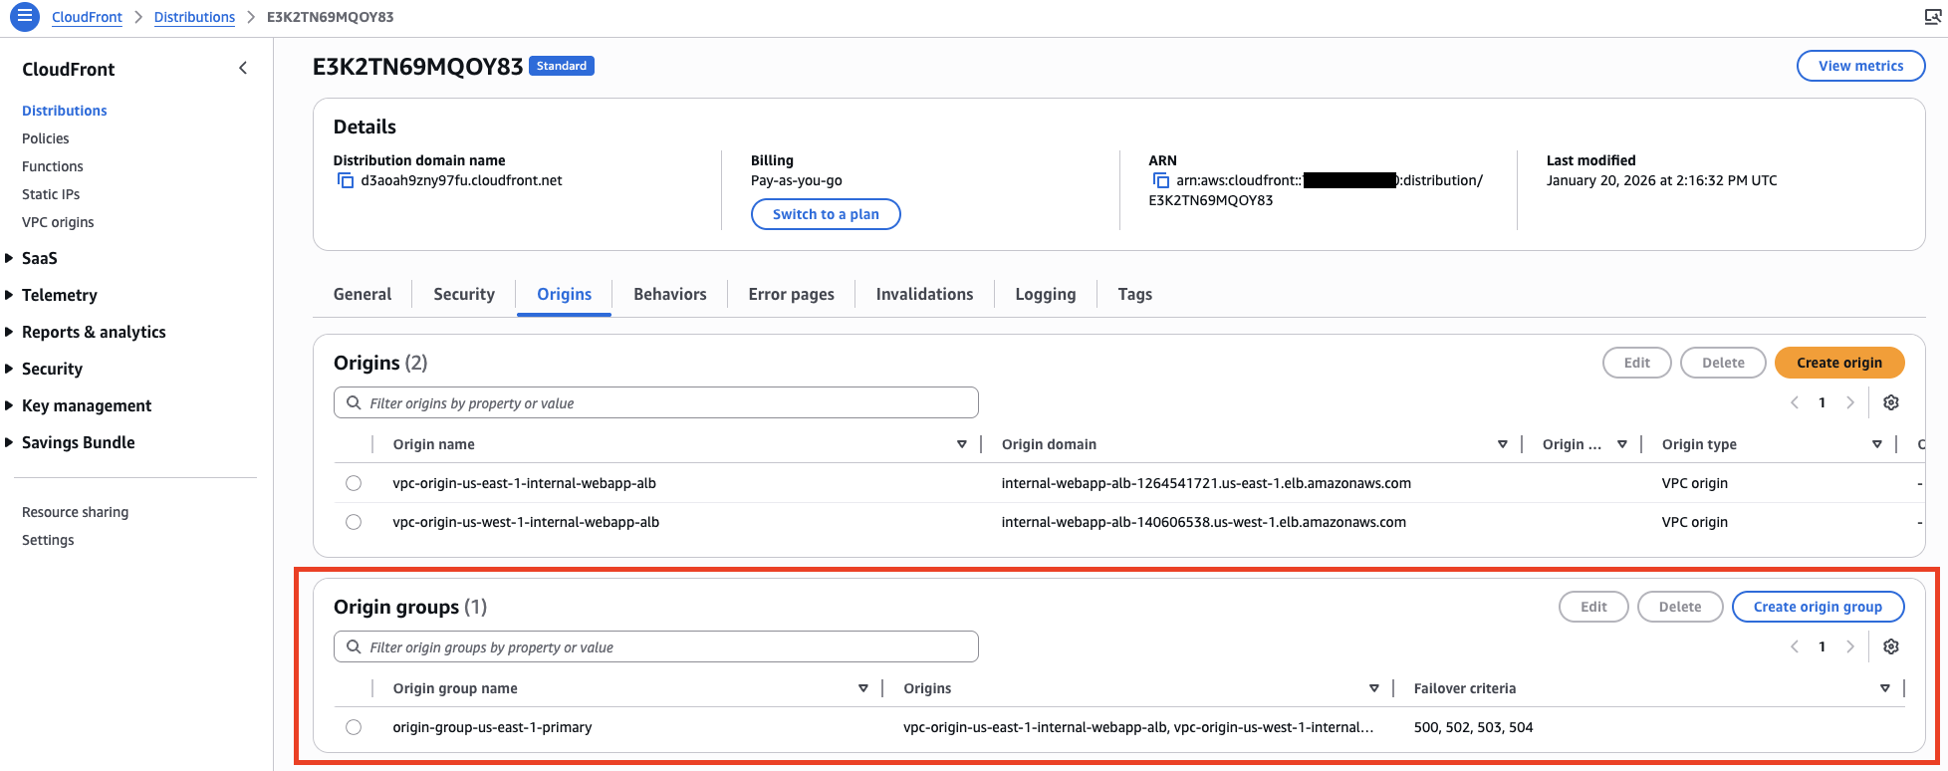Screen dimensions: 1948x771
Task: Sort by Origin name column arrow
Action: (961, 444)
